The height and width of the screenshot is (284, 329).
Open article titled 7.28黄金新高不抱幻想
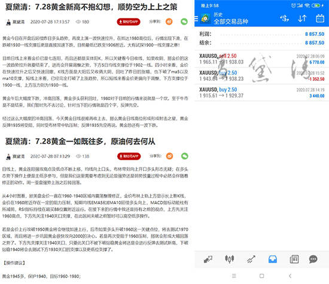coord(91,7)
